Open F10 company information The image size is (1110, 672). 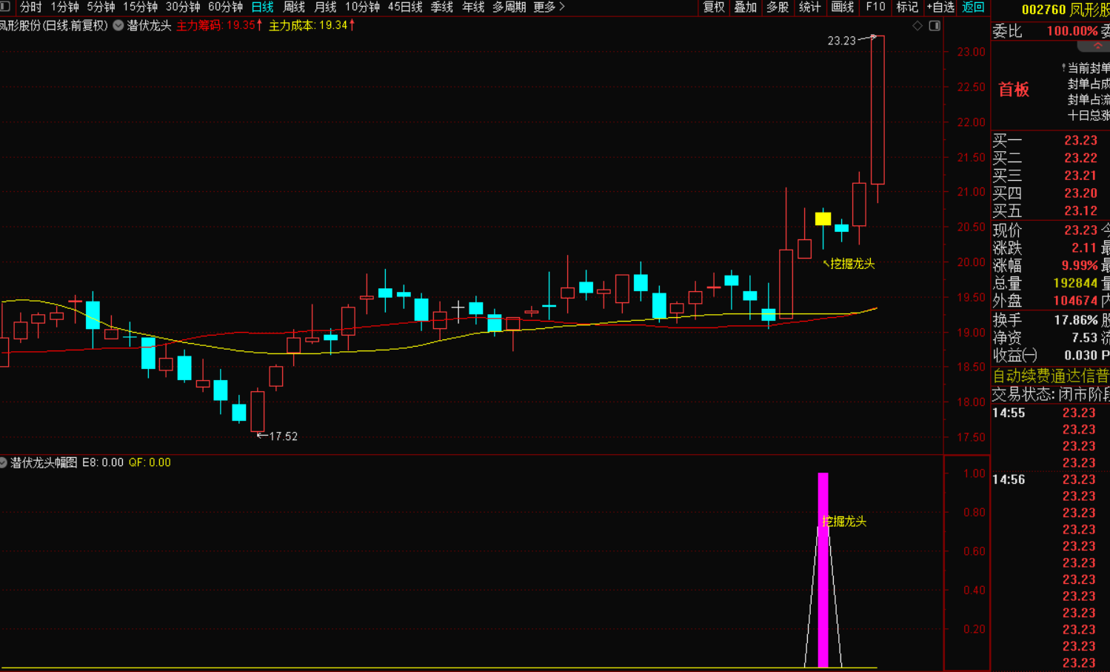(x=875, y=7)
